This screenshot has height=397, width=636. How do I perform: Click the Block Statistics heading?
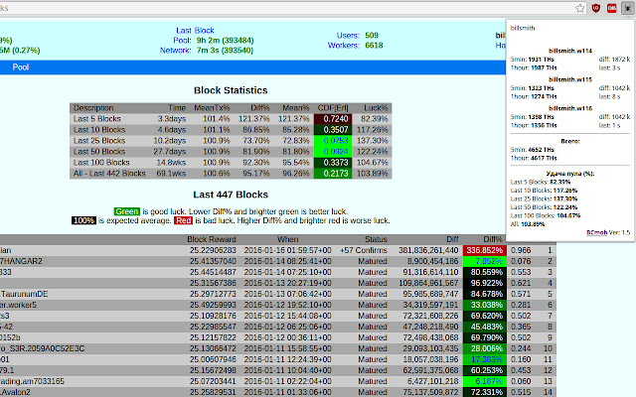pyautogui.click(x=231, y=90)
